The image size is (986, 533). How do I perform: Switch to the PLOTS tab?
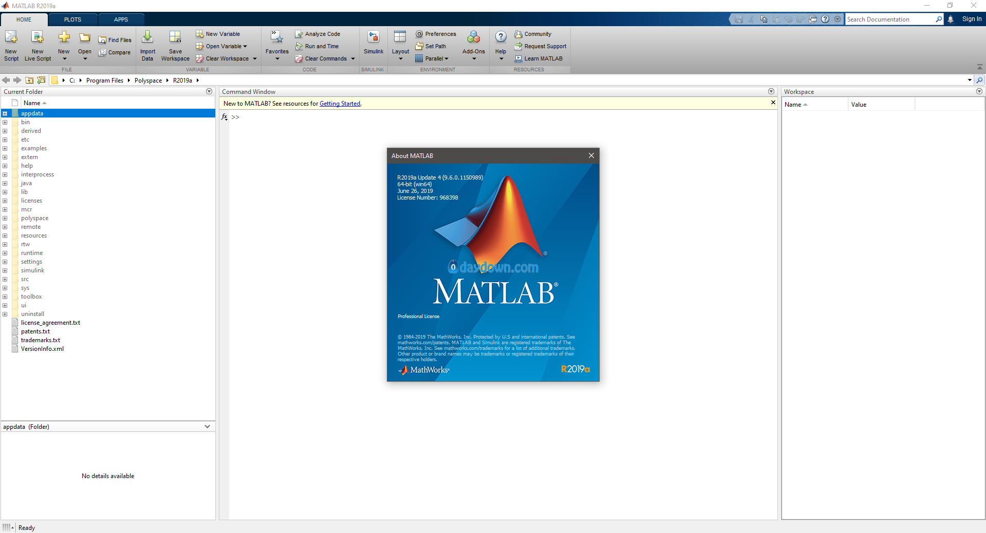(x=72, y=19)
